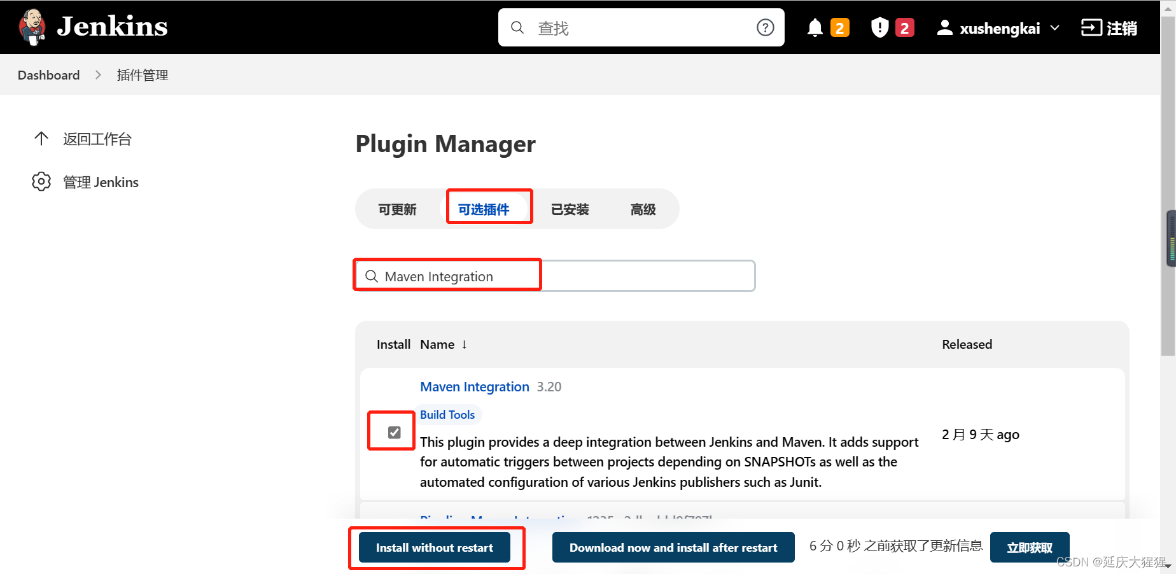
Task: Click the Plugin Manager page heading
Action: 445,144
